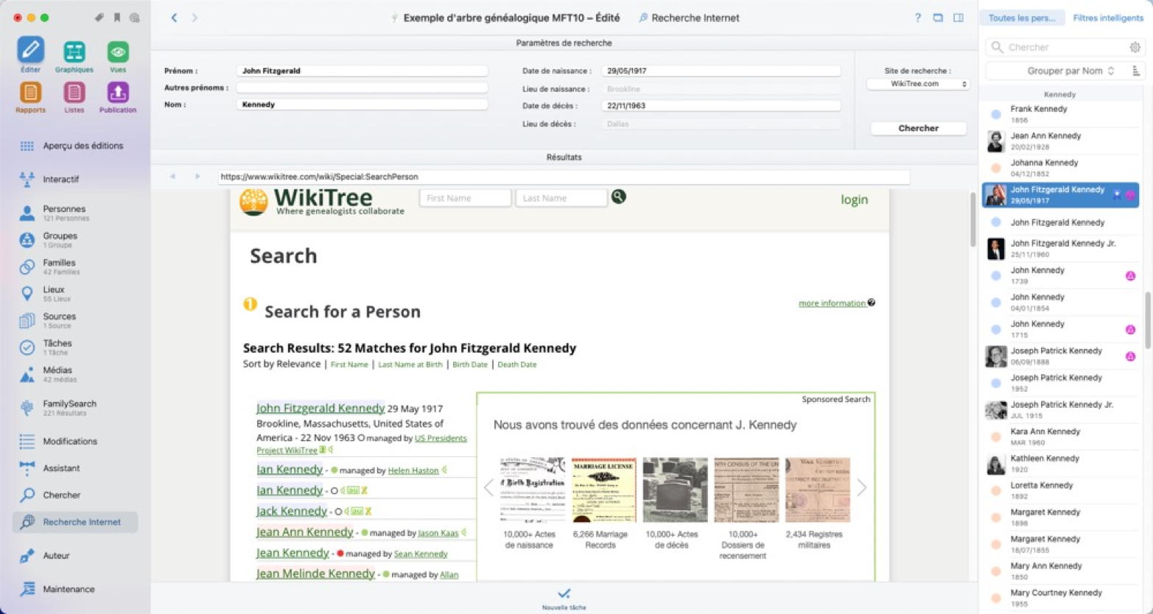Open Aperçu des éditions in sidebar
The image size is (1153, 614).
pyautogui.click(x=75, y=146)
